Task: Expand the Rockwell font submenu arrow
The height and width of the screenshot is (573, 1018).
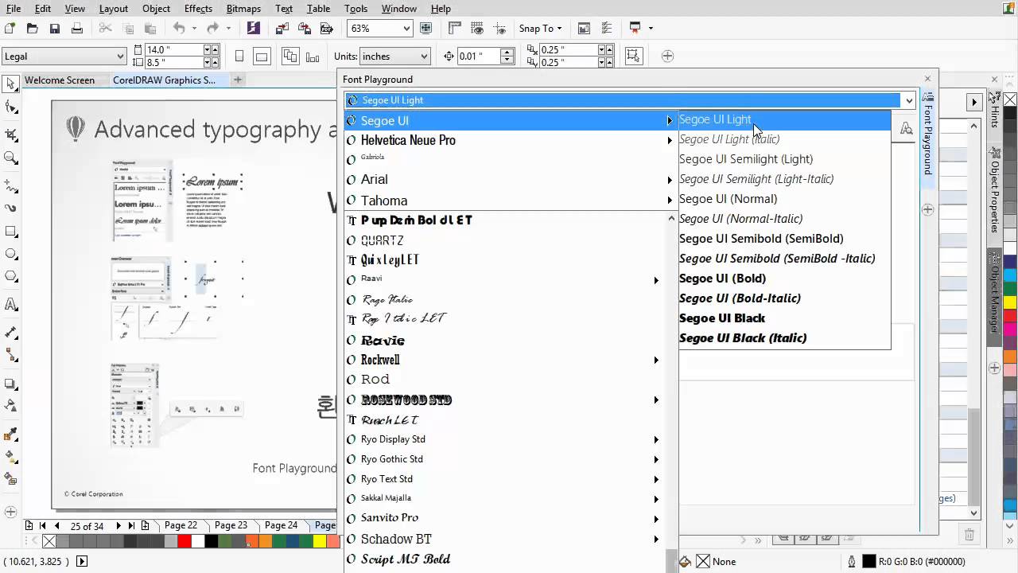Action: click(656, 360)
